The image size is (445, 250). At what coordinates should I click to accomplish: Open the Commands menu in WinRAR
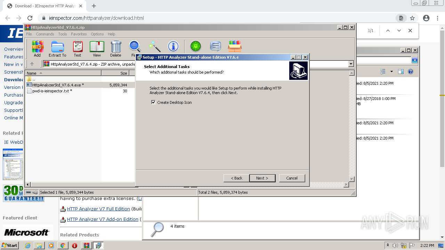[x=45, y=34]
